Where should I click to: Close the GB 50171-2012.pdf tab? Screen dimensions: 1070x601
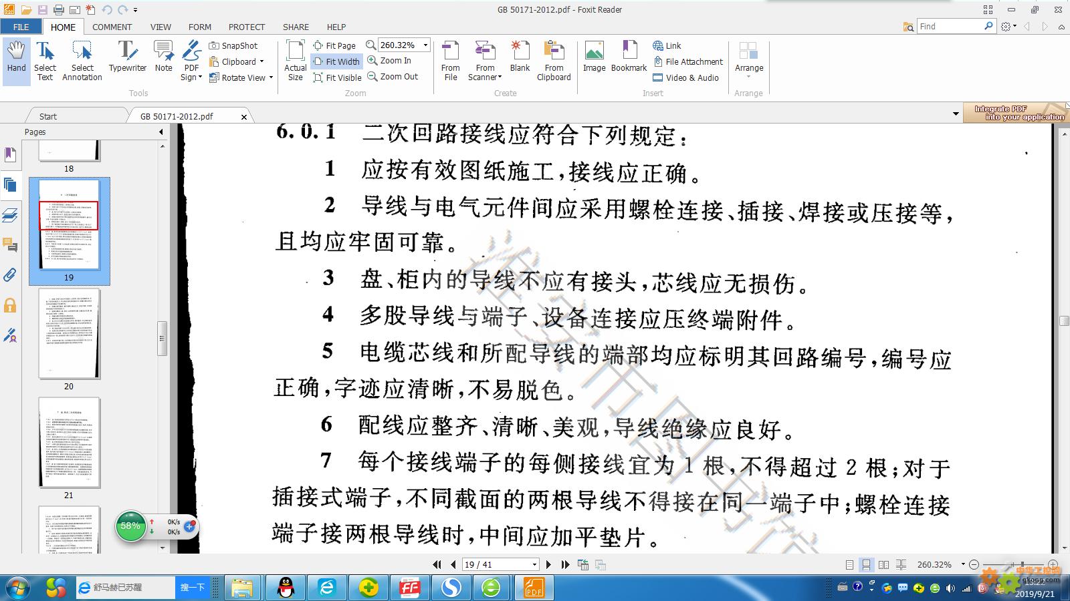point(244,117)
